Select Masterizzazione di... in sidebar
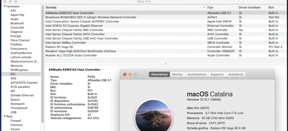The height and width of the screenshot is (131, 288). (x=24, y=61)
